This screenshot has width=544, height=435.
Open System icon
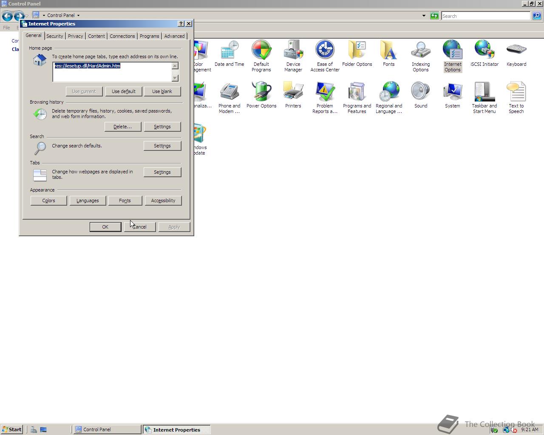pos(453,95)
